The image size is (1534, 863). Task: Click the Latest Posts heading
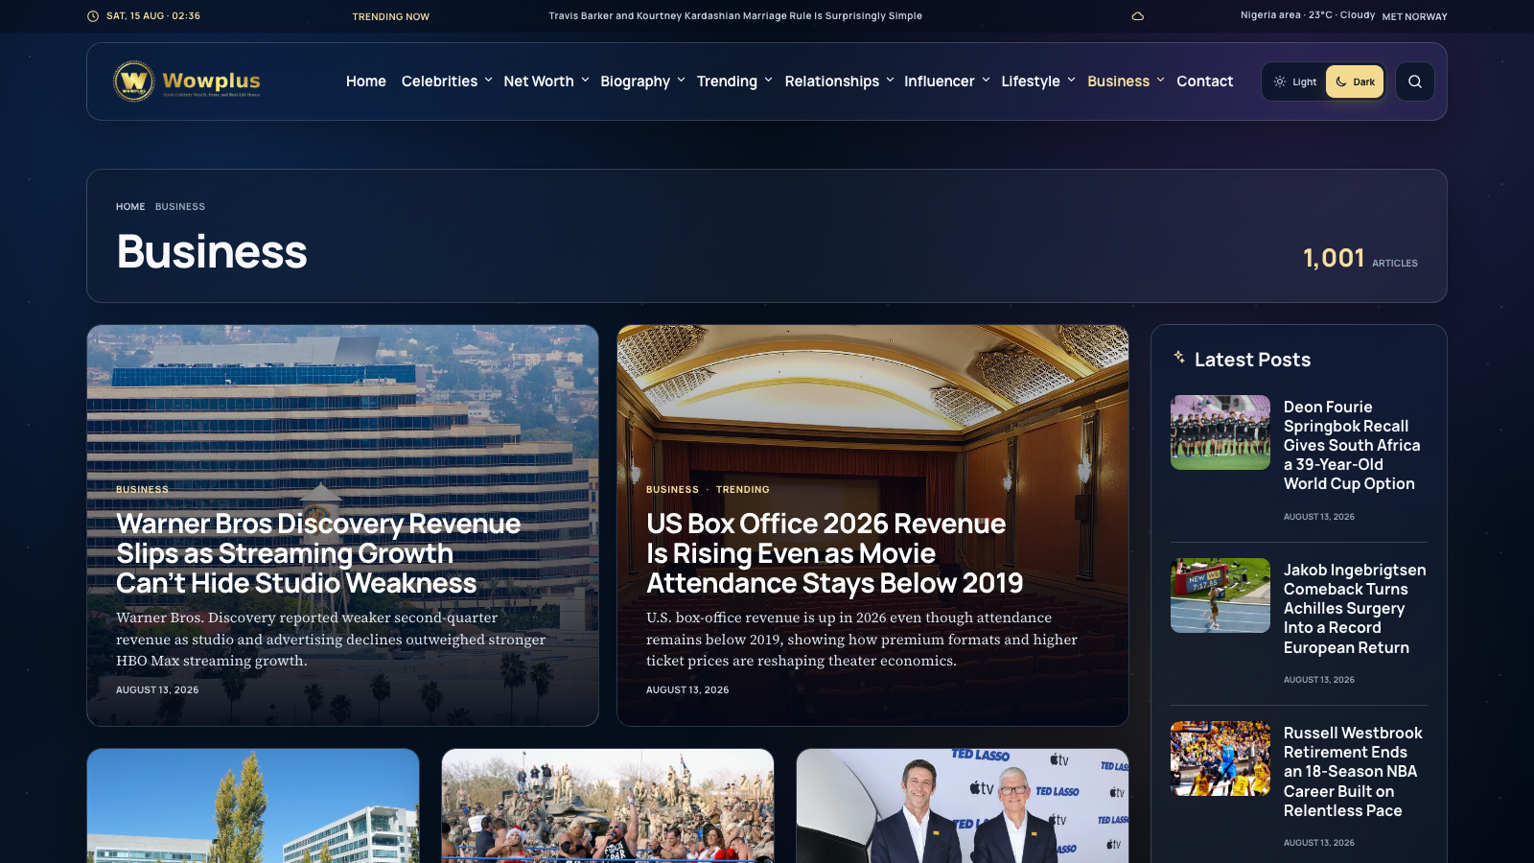point(1252,360)
